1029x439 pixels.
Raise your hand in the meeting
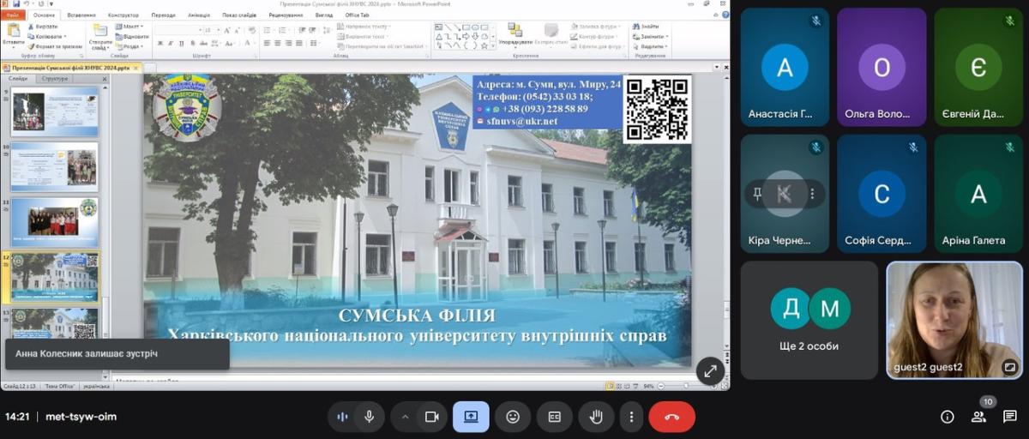coord(596,417)
